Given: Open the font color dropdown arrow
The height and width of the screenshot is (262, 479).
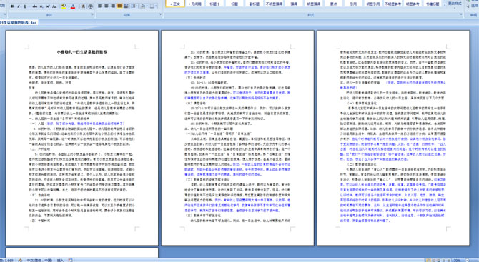Looking at the screenshot, I should pyautogui.click(x=77, y=6).
